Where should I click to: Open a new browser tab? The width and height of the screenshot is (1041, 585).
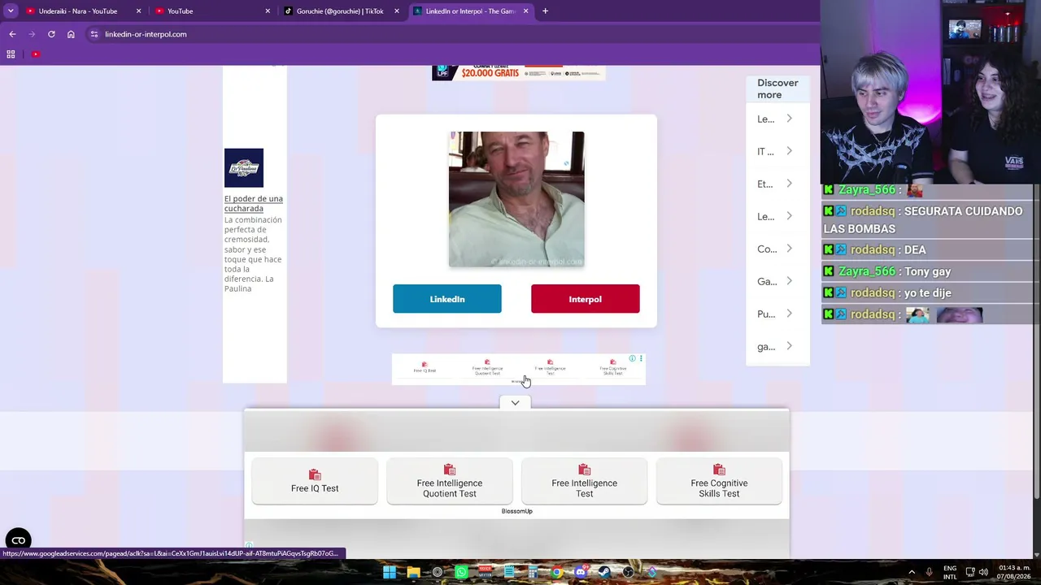(x=545, y=11)
